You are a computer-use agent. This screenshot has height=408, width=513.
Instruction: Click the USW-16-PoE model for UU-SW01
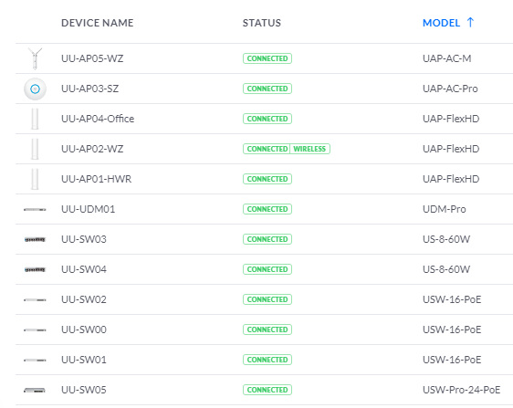[452, 360]
